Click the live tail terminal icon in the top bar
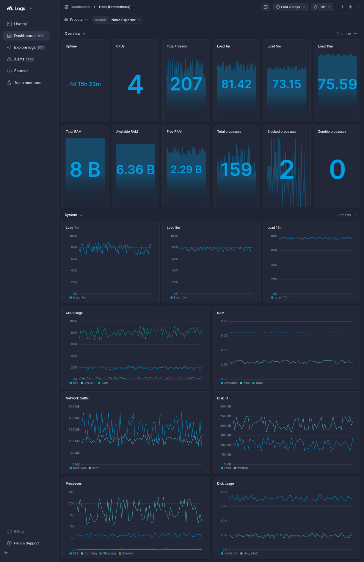 (266, 7)
